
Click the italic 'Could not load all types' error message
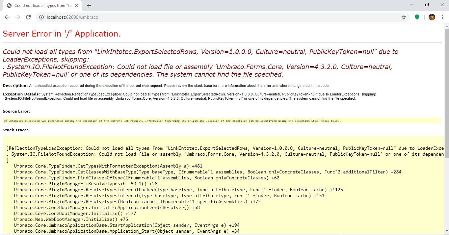200,63
